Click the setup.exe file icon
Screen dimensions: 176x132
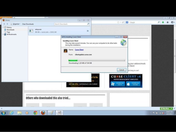pyautogui.click(x=31, y=31)
